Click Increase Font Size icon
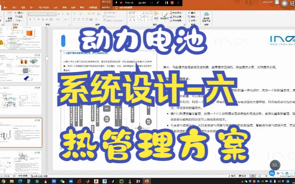Viewport: 295px width, 184px height. click(x=59, y=14)
